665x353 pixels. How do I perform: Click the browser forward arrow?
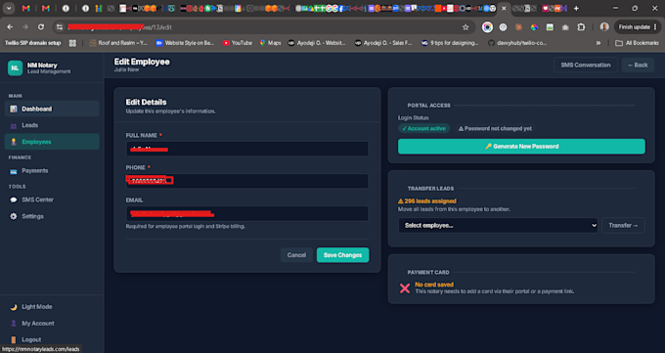pos(25,27)
